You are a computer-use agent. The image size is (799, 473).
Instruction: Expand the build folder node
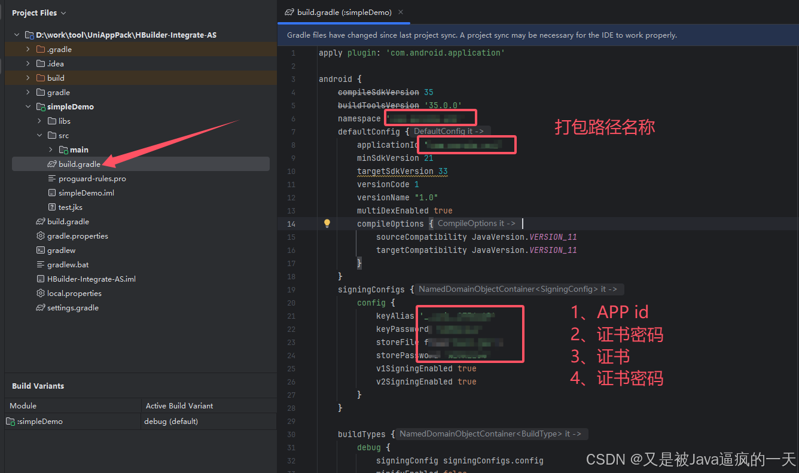[x=28, y=78]
